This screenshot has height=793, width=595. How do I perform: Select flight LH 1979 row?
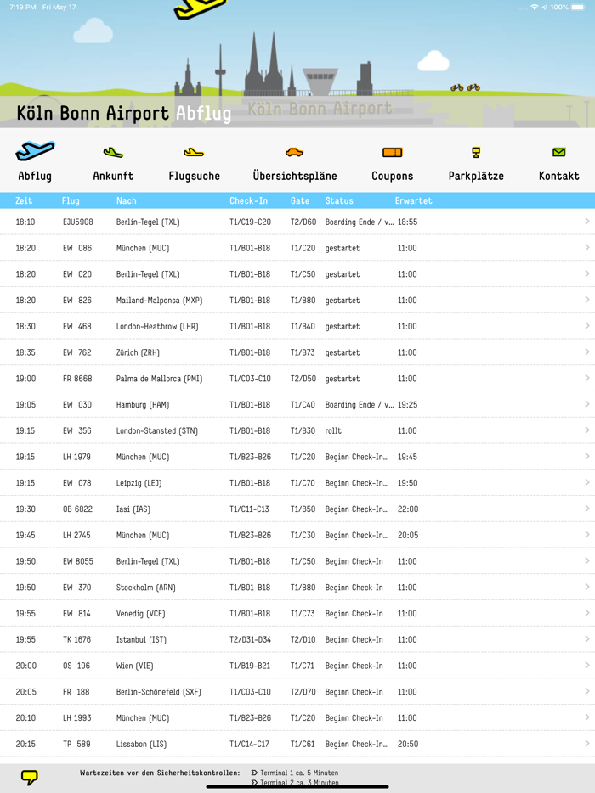point(297,457)
